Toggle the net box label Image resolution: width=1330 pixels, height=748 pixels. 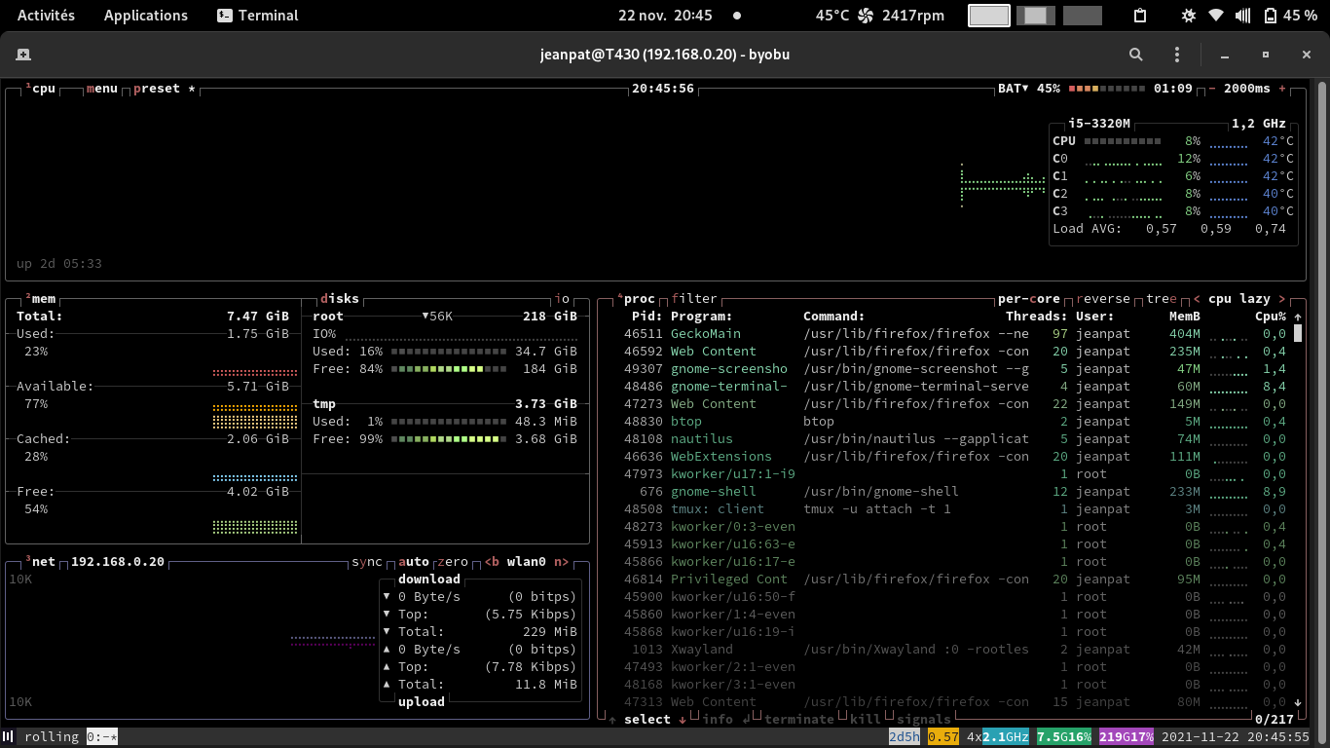[x=41, y=562]
